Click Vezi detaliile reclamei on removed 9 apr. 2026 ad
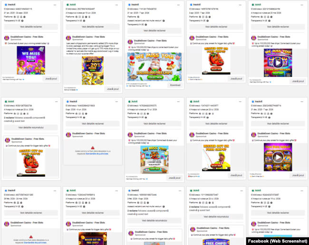Viewport: 309px width, 245px height. [93, 124]
